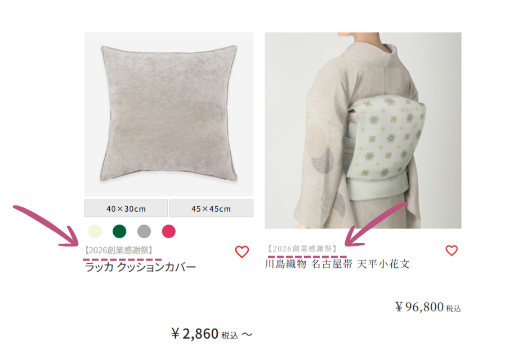Favorite the ラッカ クッションカバー with heart icon
505x360 pixels.
pos(242,252)
